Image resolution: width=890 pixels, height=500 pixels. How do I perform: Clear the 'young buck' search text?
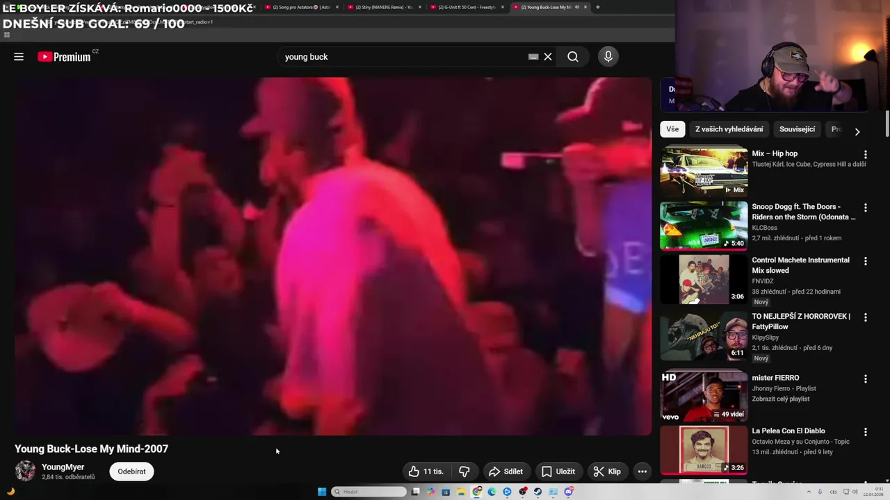pyautogui.click(x=548, y=57)
